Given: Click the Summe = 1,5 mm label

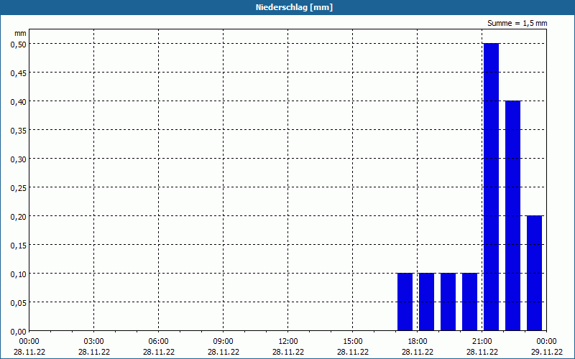Looking at the screenshot, I should tap(517, 23).
